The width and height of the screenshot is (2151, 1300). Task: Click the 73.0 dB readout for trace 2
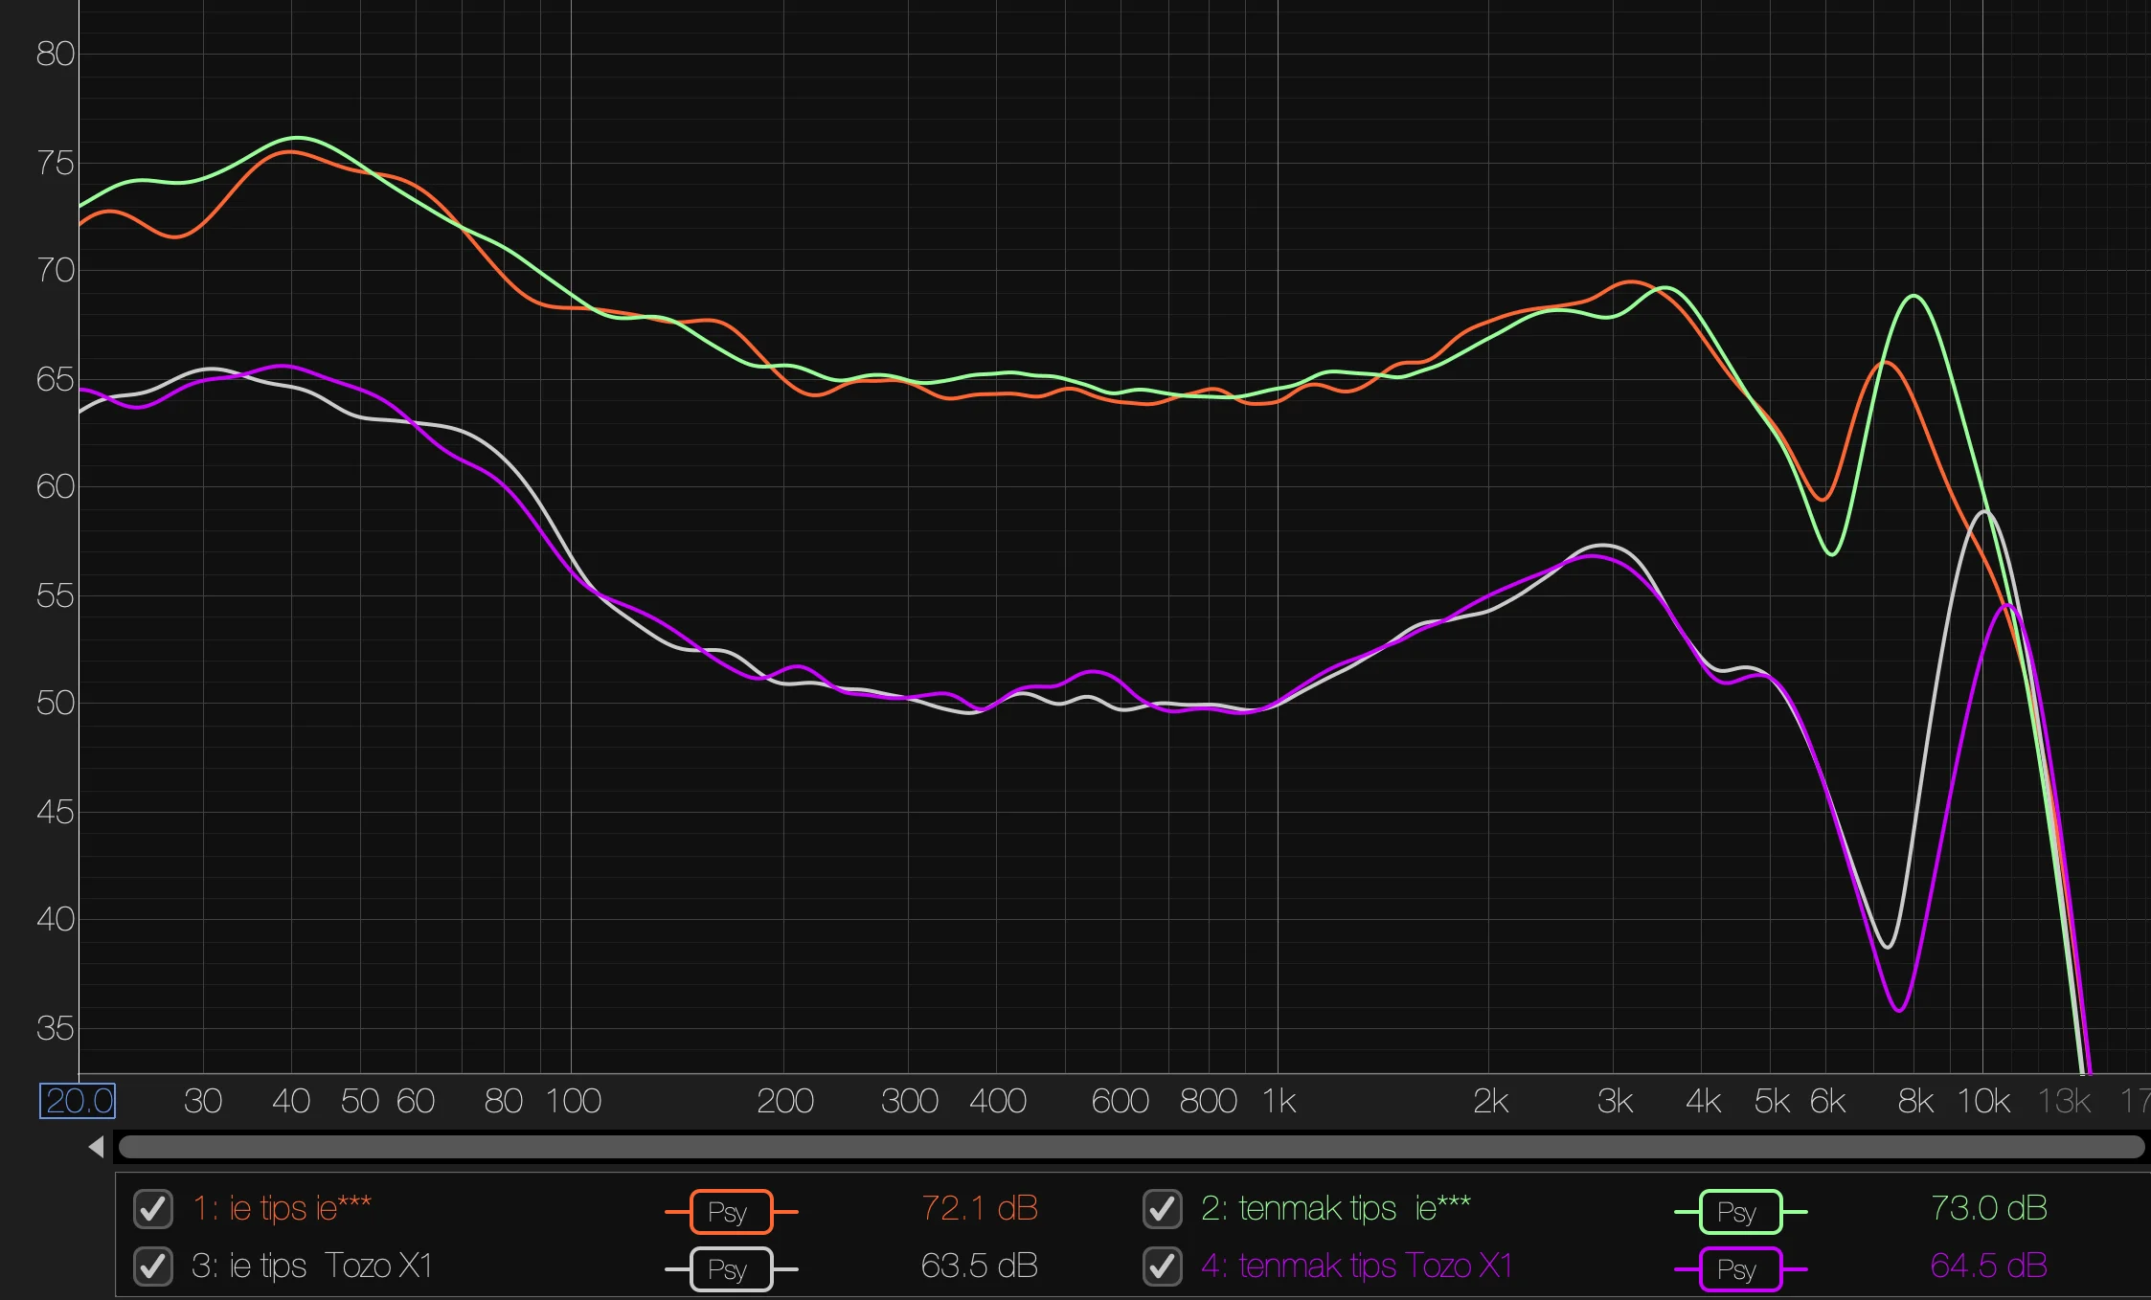1988,1208
